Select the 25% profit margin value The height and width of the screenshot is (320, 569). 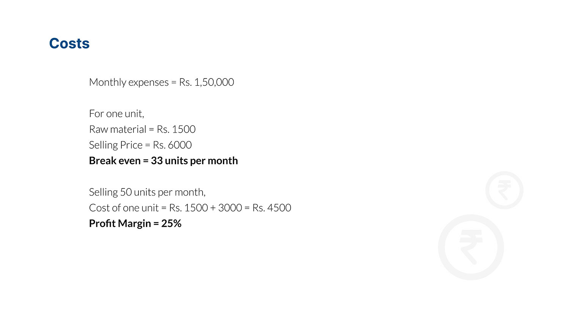click(171, 224)
